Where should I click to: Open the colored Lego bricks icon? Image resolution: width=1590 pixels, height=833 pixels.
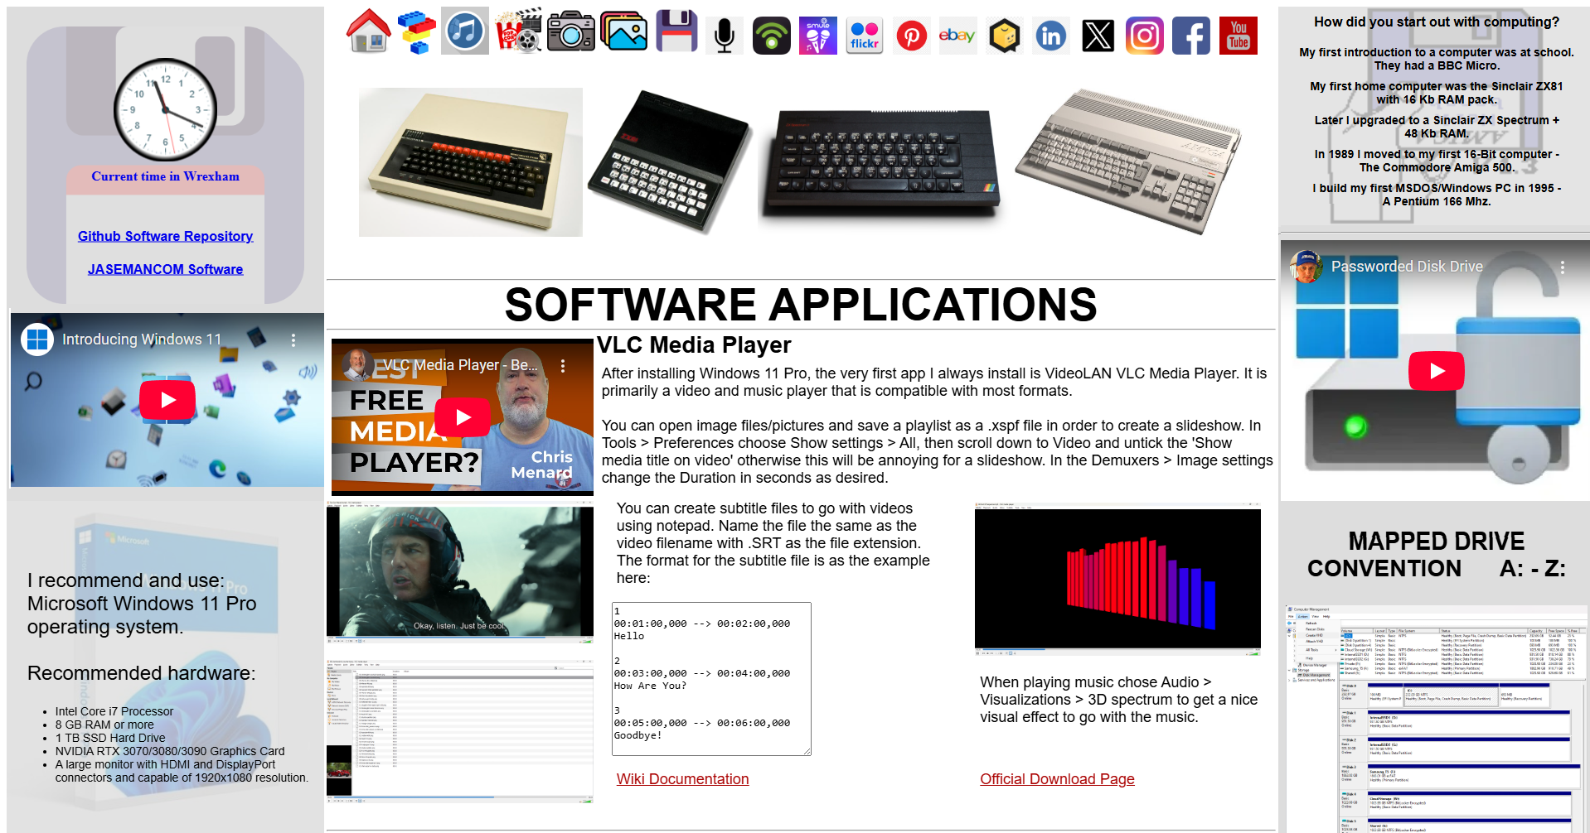click(417, 31)
